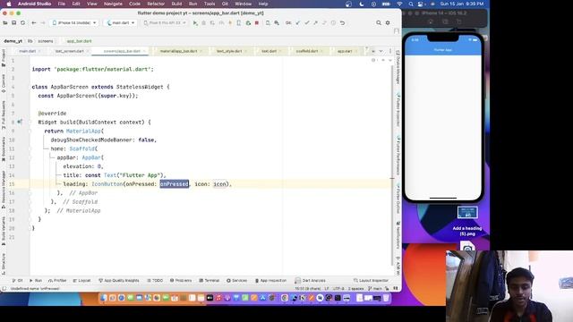This screenshot has height=322, width=573.
Task: Click the main git branch widget in status bar
Action: [x=375, y=288]
